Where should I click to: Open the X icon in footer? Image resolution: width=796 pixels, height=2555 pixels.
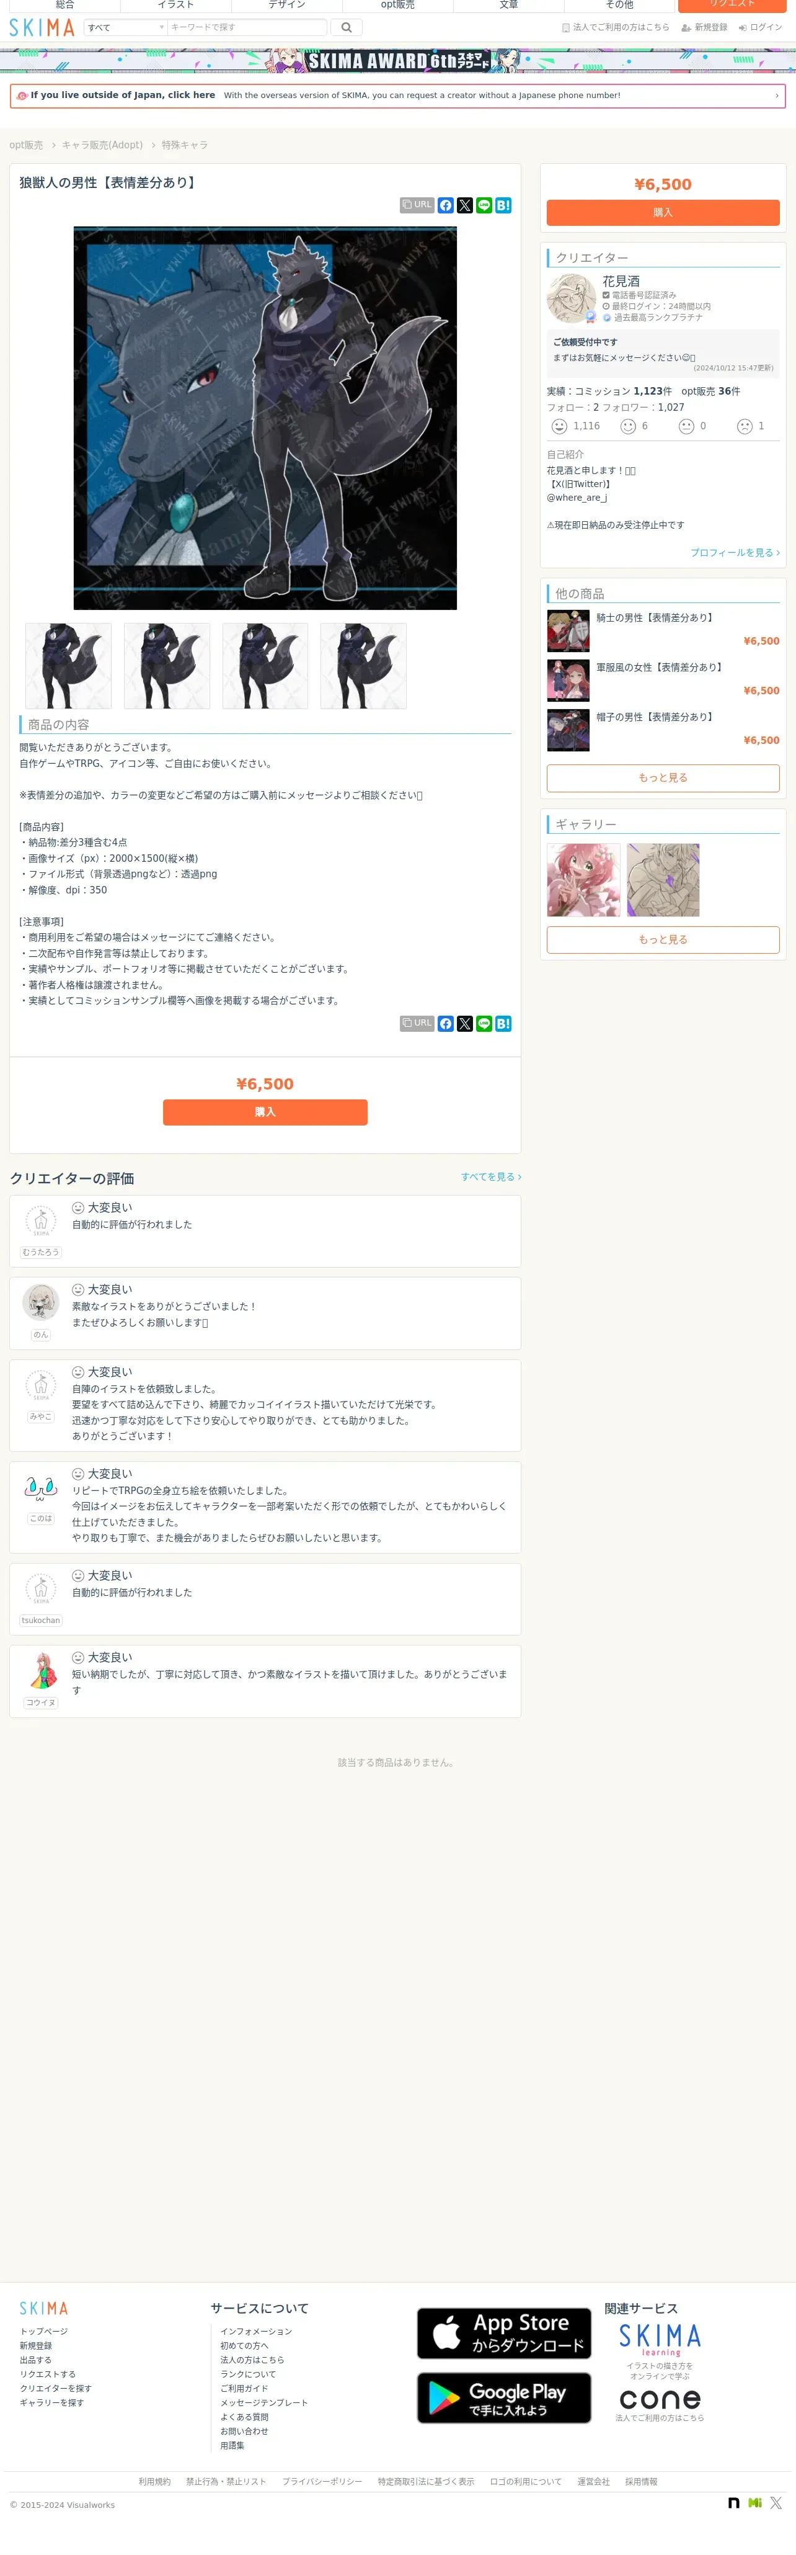click(776, 2504)
